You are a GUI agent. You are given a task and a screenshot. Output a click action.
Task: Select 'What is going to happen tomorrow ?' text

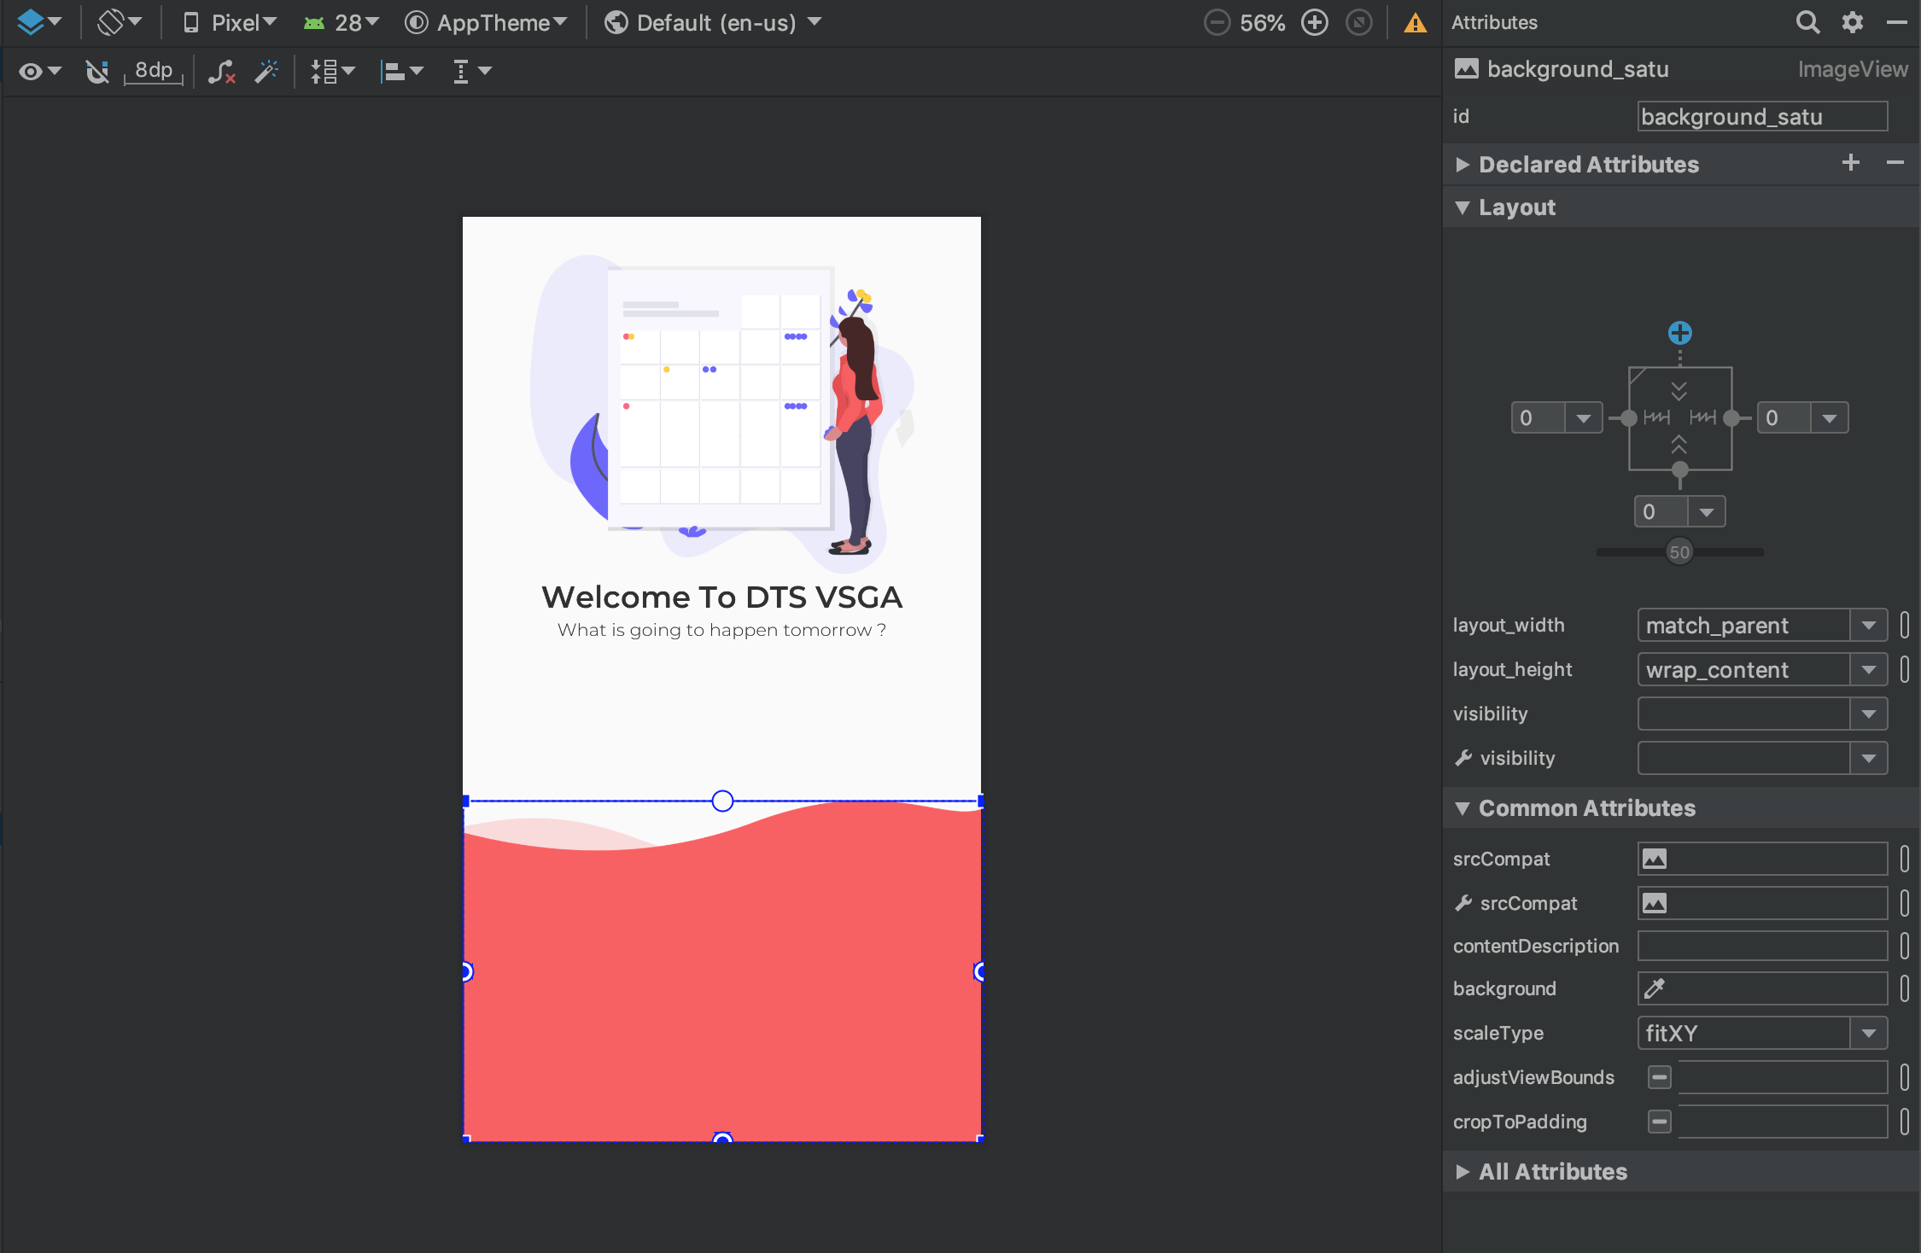click(x=722, y=630)
